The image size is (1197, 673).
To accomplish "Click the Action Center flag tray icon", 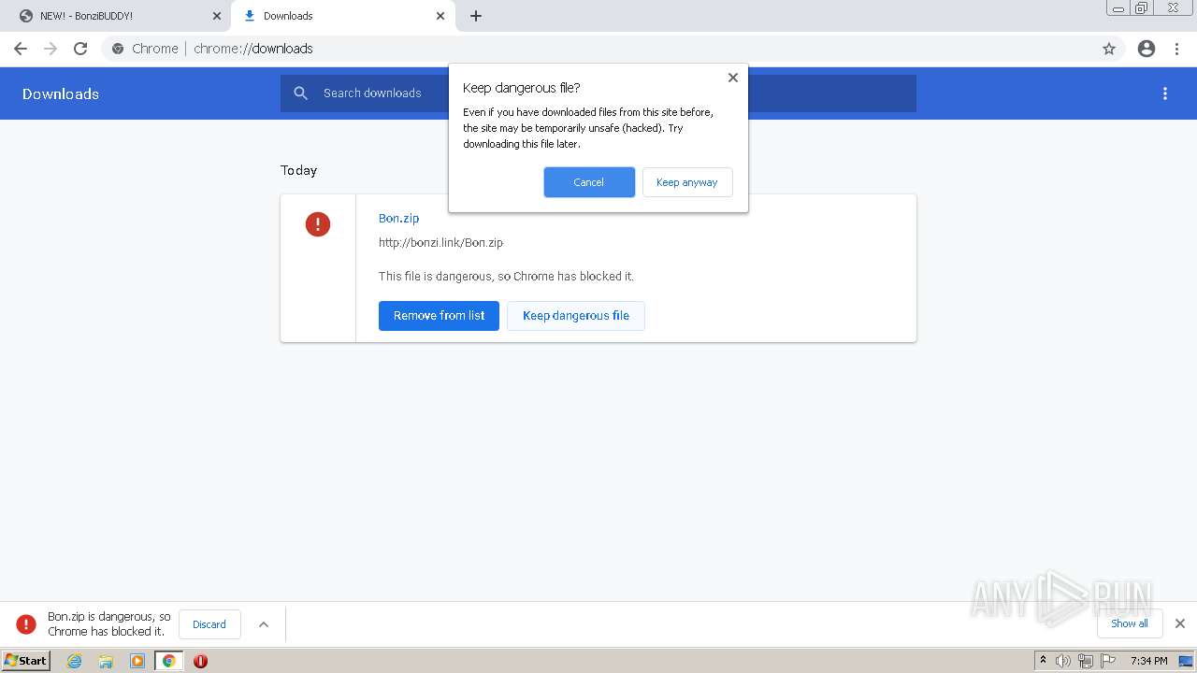I will [x=1108, y=661].
